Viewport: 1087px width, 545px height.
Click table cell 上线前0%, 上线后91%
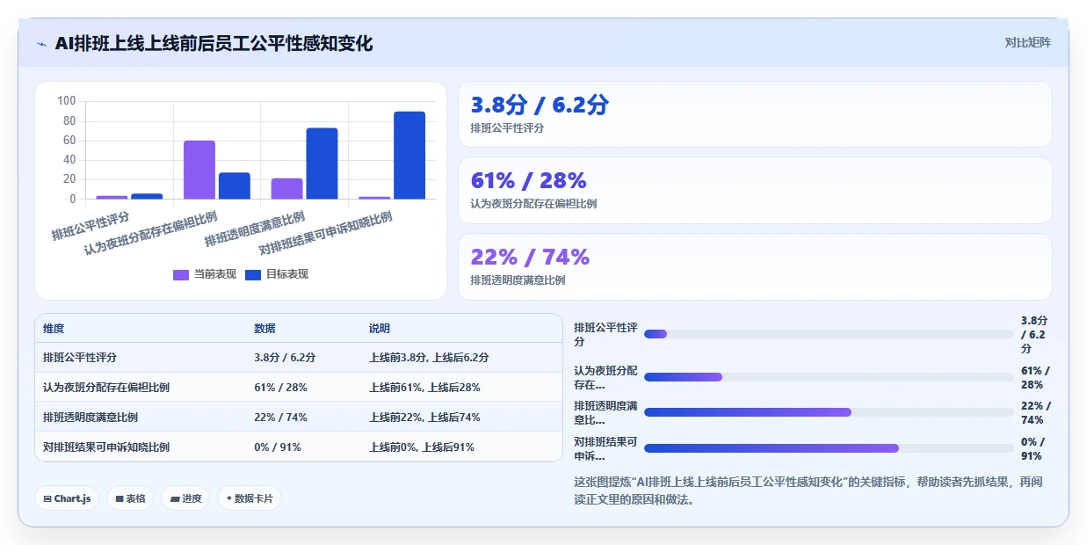coord(422,447)
